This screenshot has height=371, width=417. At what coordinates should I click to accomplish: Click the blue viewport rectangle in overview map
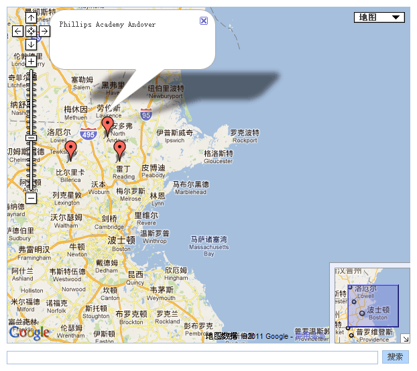373,306
